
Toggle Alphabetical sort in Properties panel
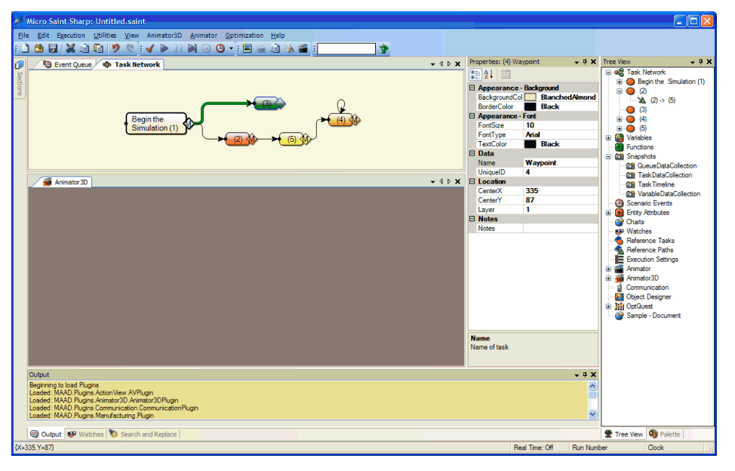pyautogui.click(x=488, y=74)
